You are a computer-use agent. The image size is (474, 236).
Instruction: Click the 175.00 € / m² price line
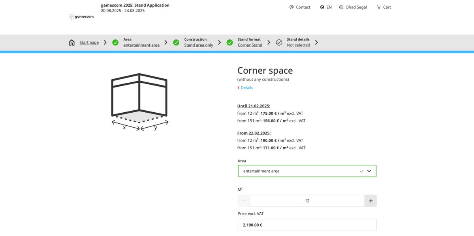click(270, 113)
